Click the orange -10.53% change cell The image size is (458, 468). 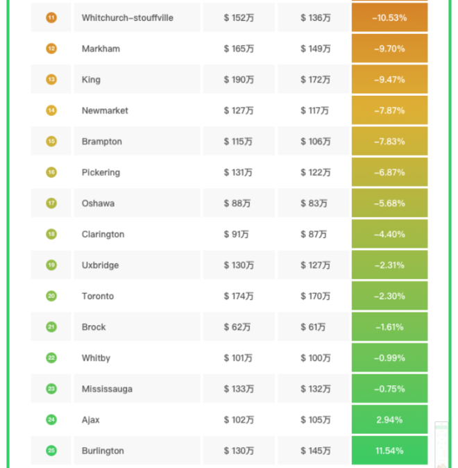click(389, 18)
